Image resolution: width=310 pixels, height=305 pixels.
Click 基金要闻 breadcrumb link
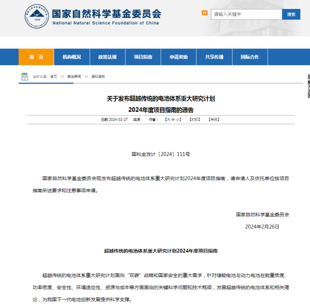74,76
